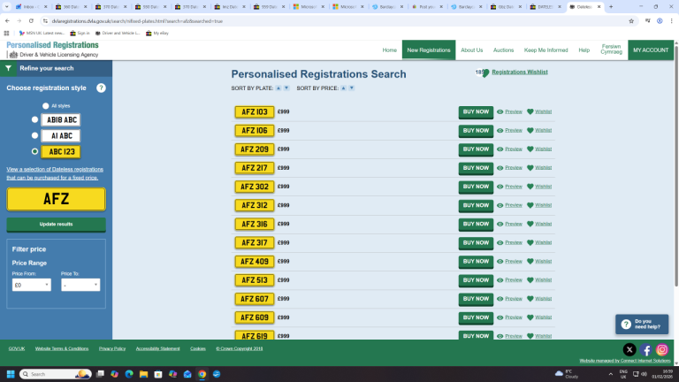Click the heart icon for Registrations Wishlist
Viewport: 679px width, 382px height.
(485, 73)
